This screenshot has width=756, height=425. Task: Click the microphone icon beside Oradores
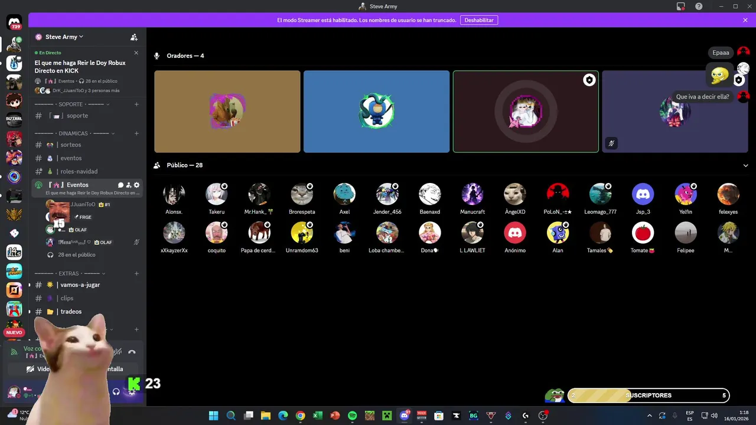click(157, 56)
